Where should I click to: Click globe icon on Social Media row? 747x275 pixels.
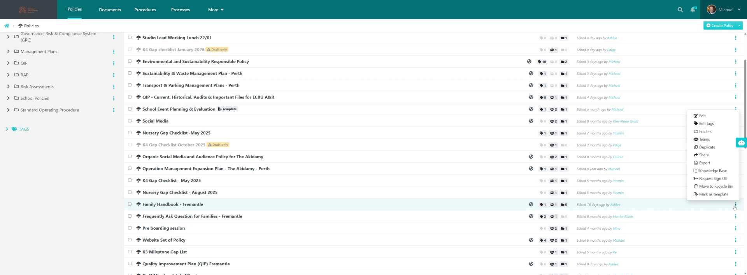coord(531,121)
